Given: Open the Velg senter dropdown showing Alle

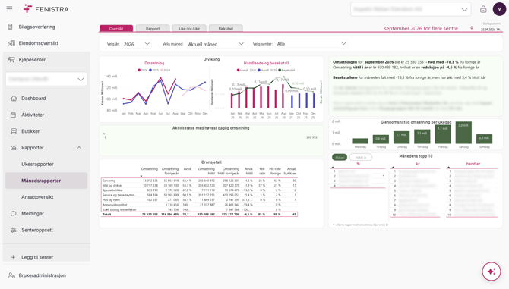Looking at the screenshot, I should (311, 44).
